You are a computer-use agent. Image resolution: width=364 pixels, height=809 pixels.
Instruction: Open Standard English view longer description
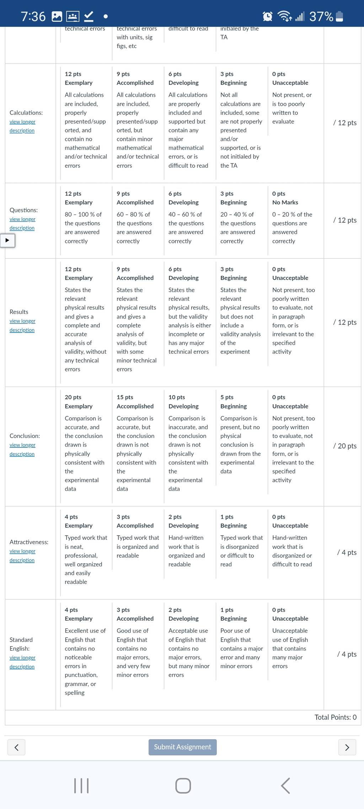(x=22, y=662)
